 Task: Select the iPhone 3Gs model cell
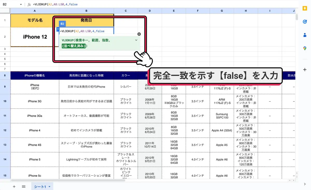coord(35,116)
